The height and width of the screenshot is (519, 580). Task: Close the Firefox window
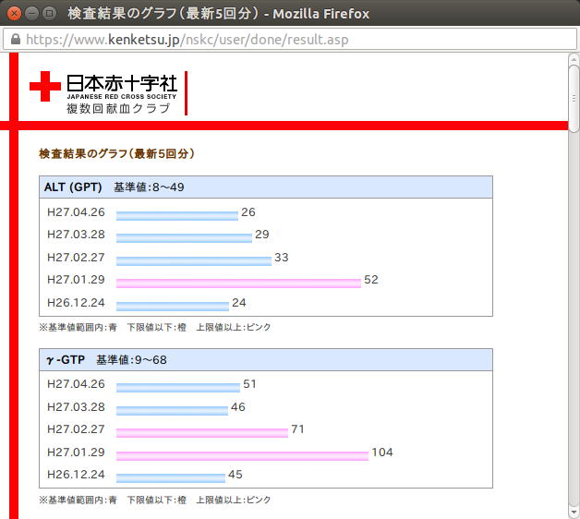pyautogui.click(x=14, y=14)
